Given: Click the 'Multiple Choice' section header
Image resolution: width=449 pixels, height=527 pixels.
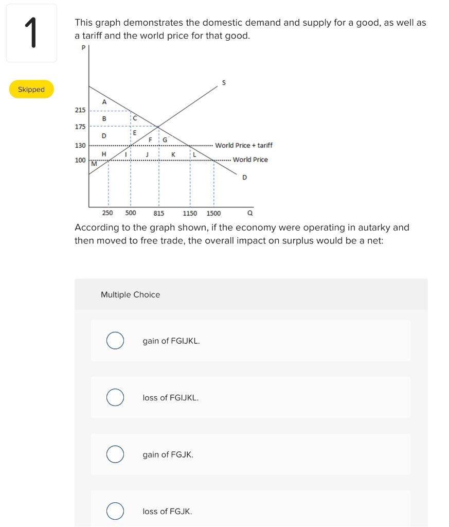Looking at the screenshot, I should click(x=131, y=294).
